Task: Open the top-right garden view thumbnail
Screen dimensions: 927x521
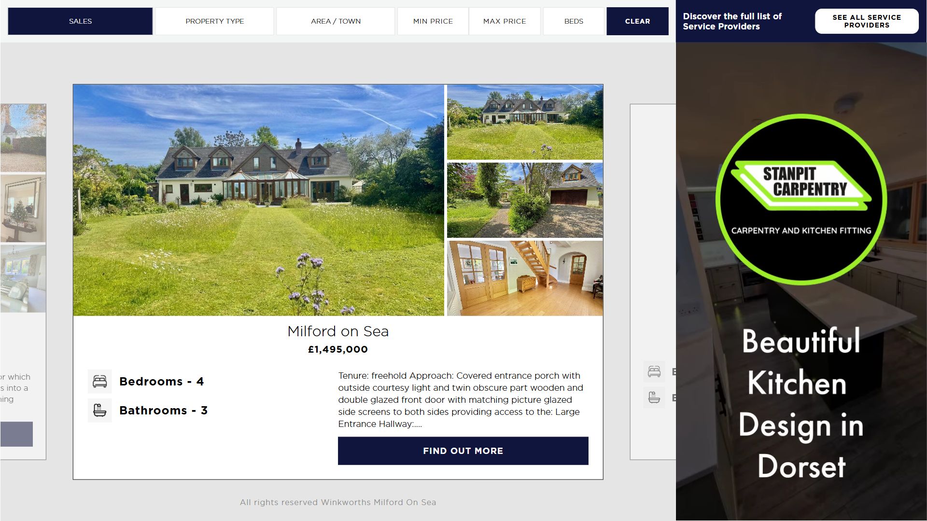Action: point(525,123)
